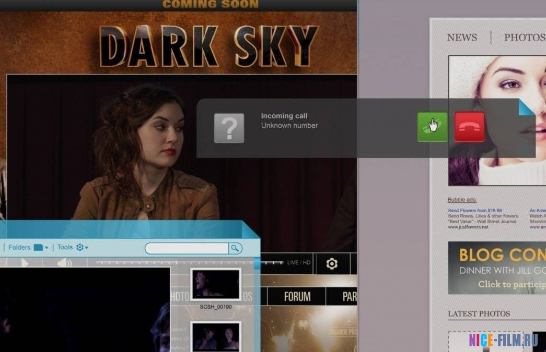The width and height of the screenshot is (546, 352).
Task: Select thumbnail SCSH_00190
Action: coord(215,284)
